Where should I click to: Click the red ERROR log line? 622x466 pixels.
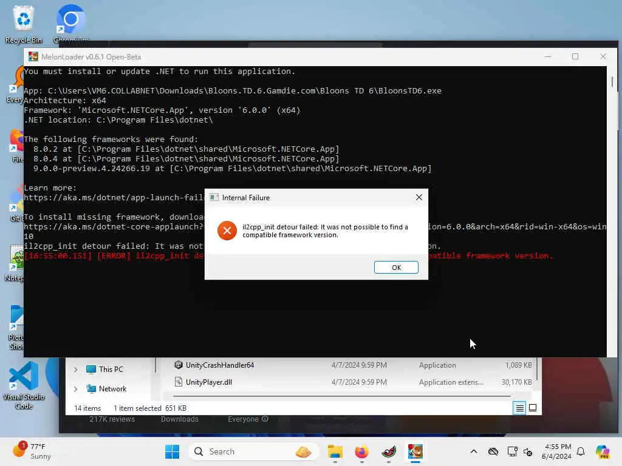[114, 256]
